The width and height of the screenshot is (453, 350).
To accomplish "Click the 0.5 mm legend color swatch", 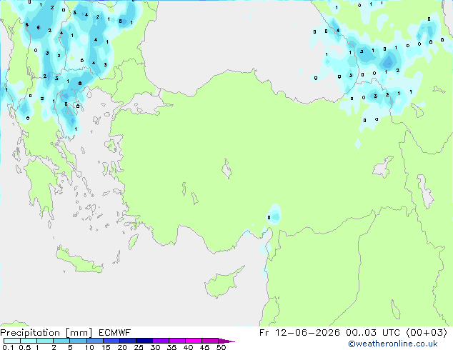I will coord(29,341).
